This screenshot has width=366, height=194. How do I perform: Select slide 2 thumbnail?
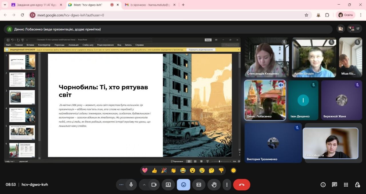(22, 80)
